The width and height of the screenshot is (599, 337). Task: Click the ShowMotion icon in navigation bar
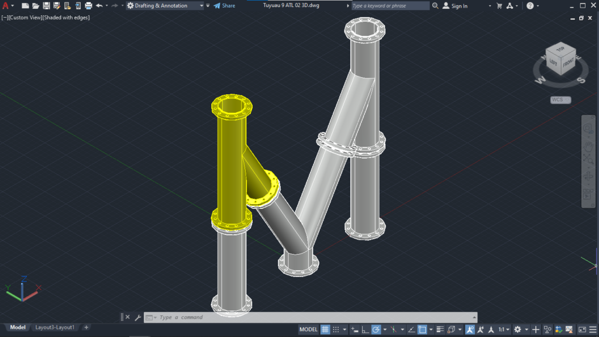coord(587,195)
